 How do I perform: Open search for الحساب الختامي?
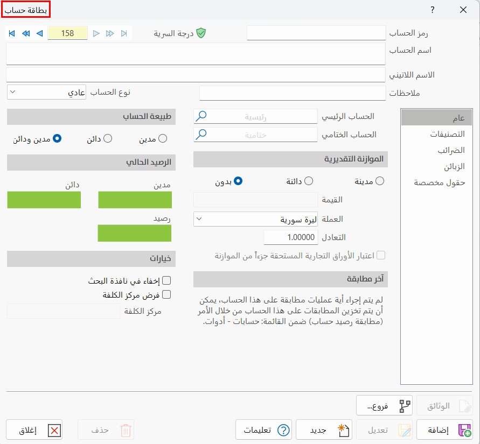[x=201, y=135]
